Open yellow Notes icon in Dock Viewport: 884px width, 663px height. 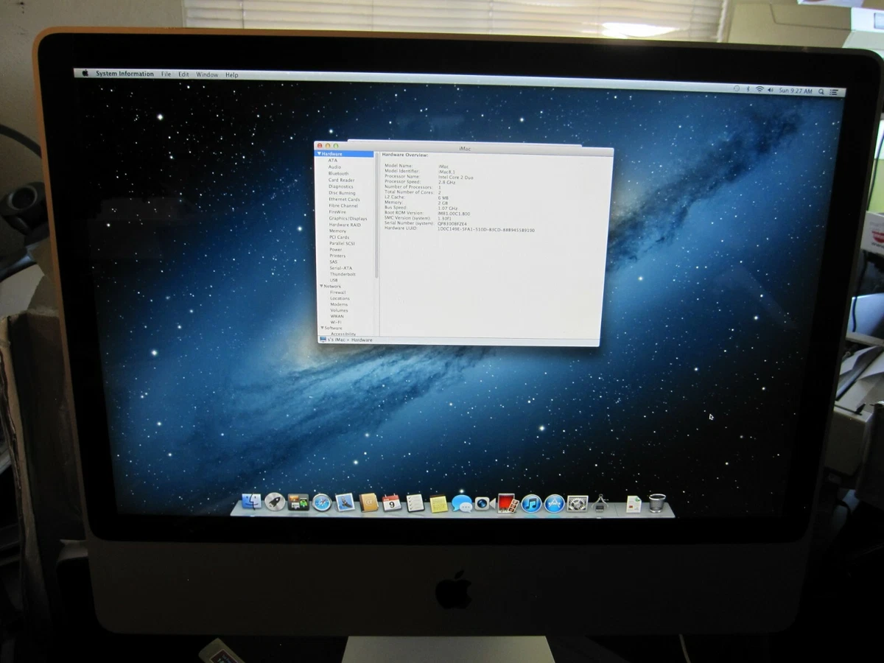pyautogui.click(x=439, y=504)
